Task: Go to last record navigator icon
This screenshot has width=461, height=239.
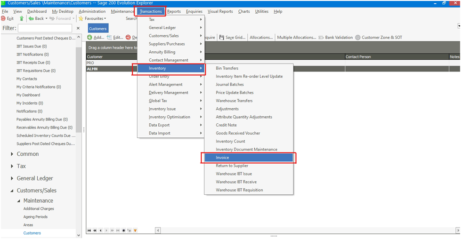Action: pyautogui.click(x=118, y=231)
